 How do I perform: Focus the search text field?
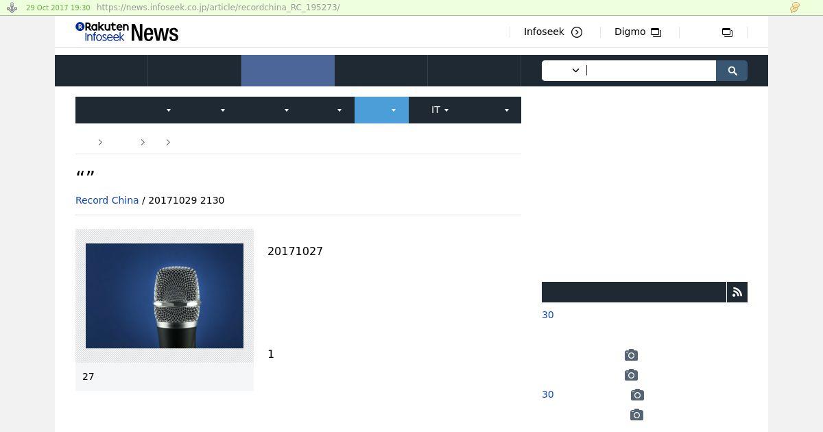point(650,71)
